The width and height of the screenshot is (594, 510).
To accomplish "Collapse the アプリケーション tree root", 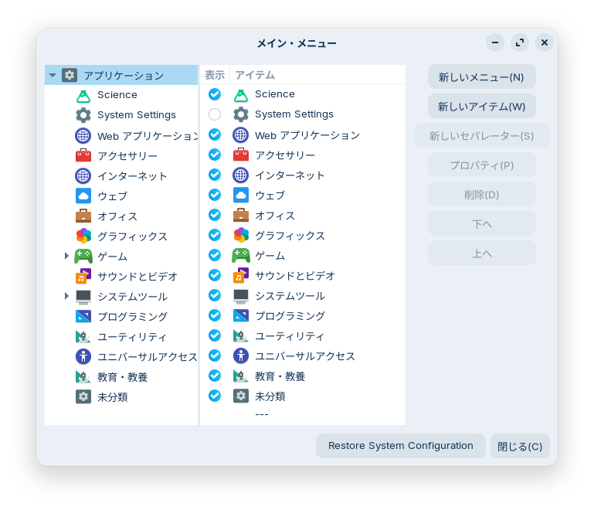I will tap(53, 75).
